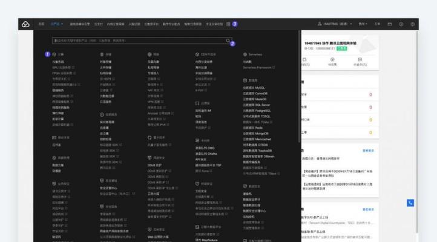Click the Serverless category icon
This screenshot has height=242, width=437.
[245, 54]
